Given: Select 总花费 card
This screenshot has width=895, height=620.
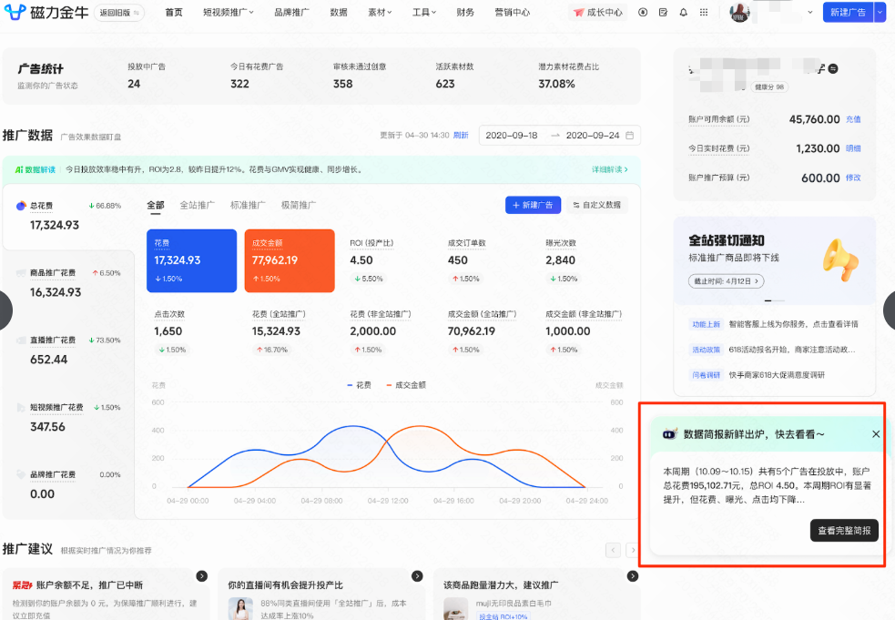Looking at the screenshot, I should [68, 216].
